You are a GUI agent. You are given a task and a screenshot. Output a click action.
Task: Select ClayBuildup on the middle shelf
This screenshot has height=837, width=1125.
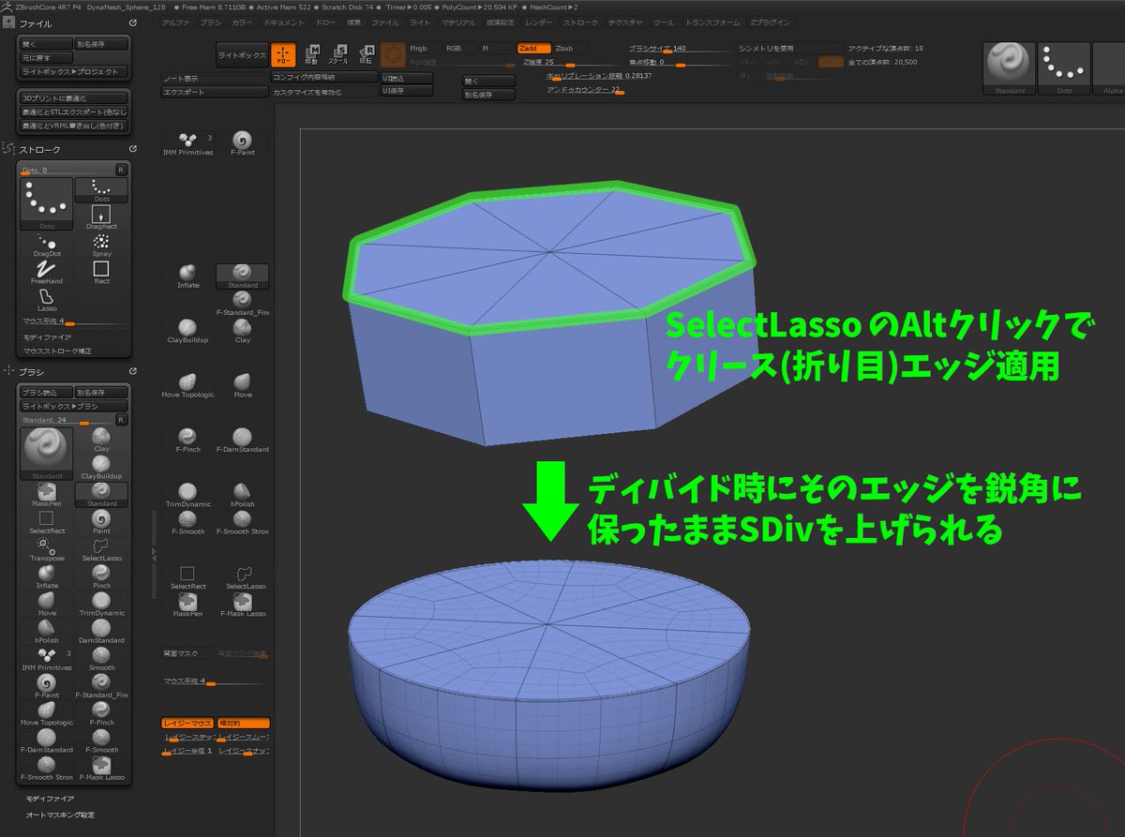pos(187,331)
